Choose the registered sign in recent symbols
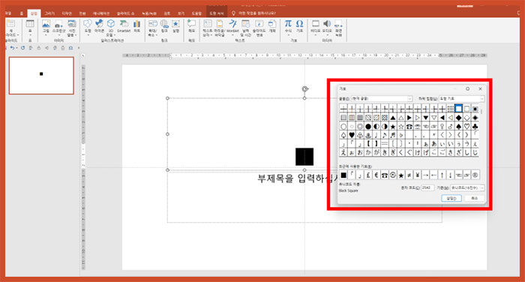Screen dimensions: 525x282 (475, 175)
